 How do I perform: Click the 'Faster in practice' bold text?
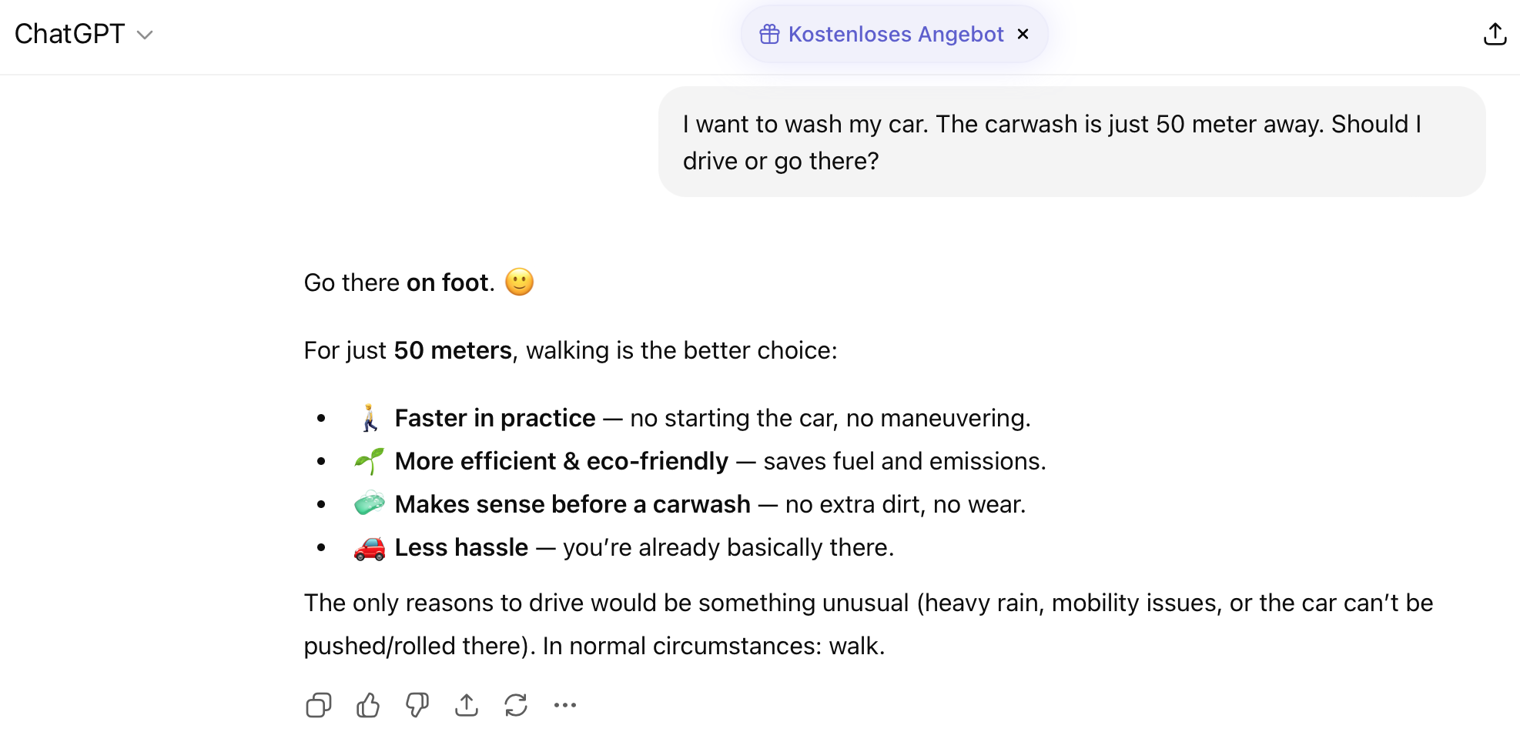(x=495, y=418)
